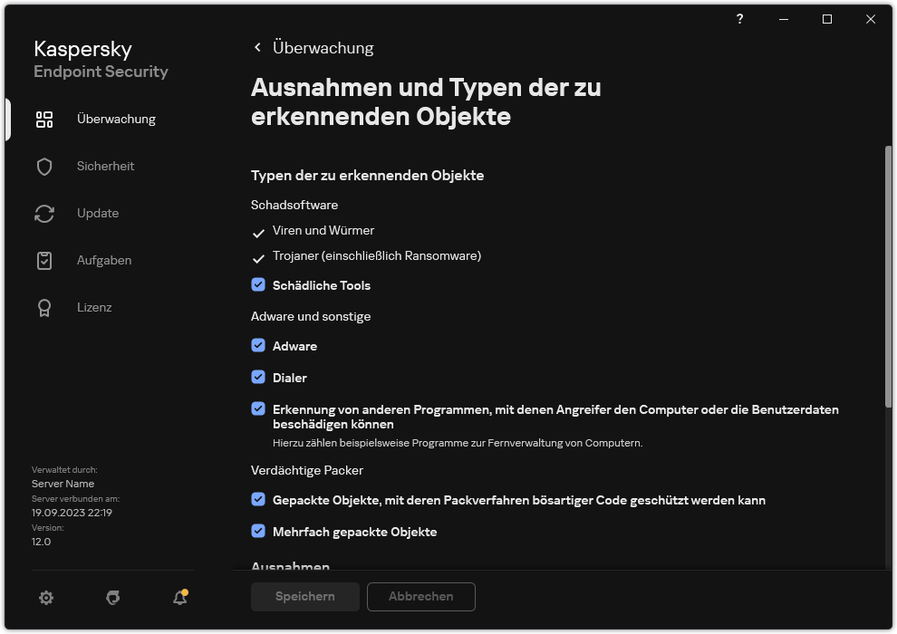Disable detection of Mehrfach gepackte Objekte

258,532
